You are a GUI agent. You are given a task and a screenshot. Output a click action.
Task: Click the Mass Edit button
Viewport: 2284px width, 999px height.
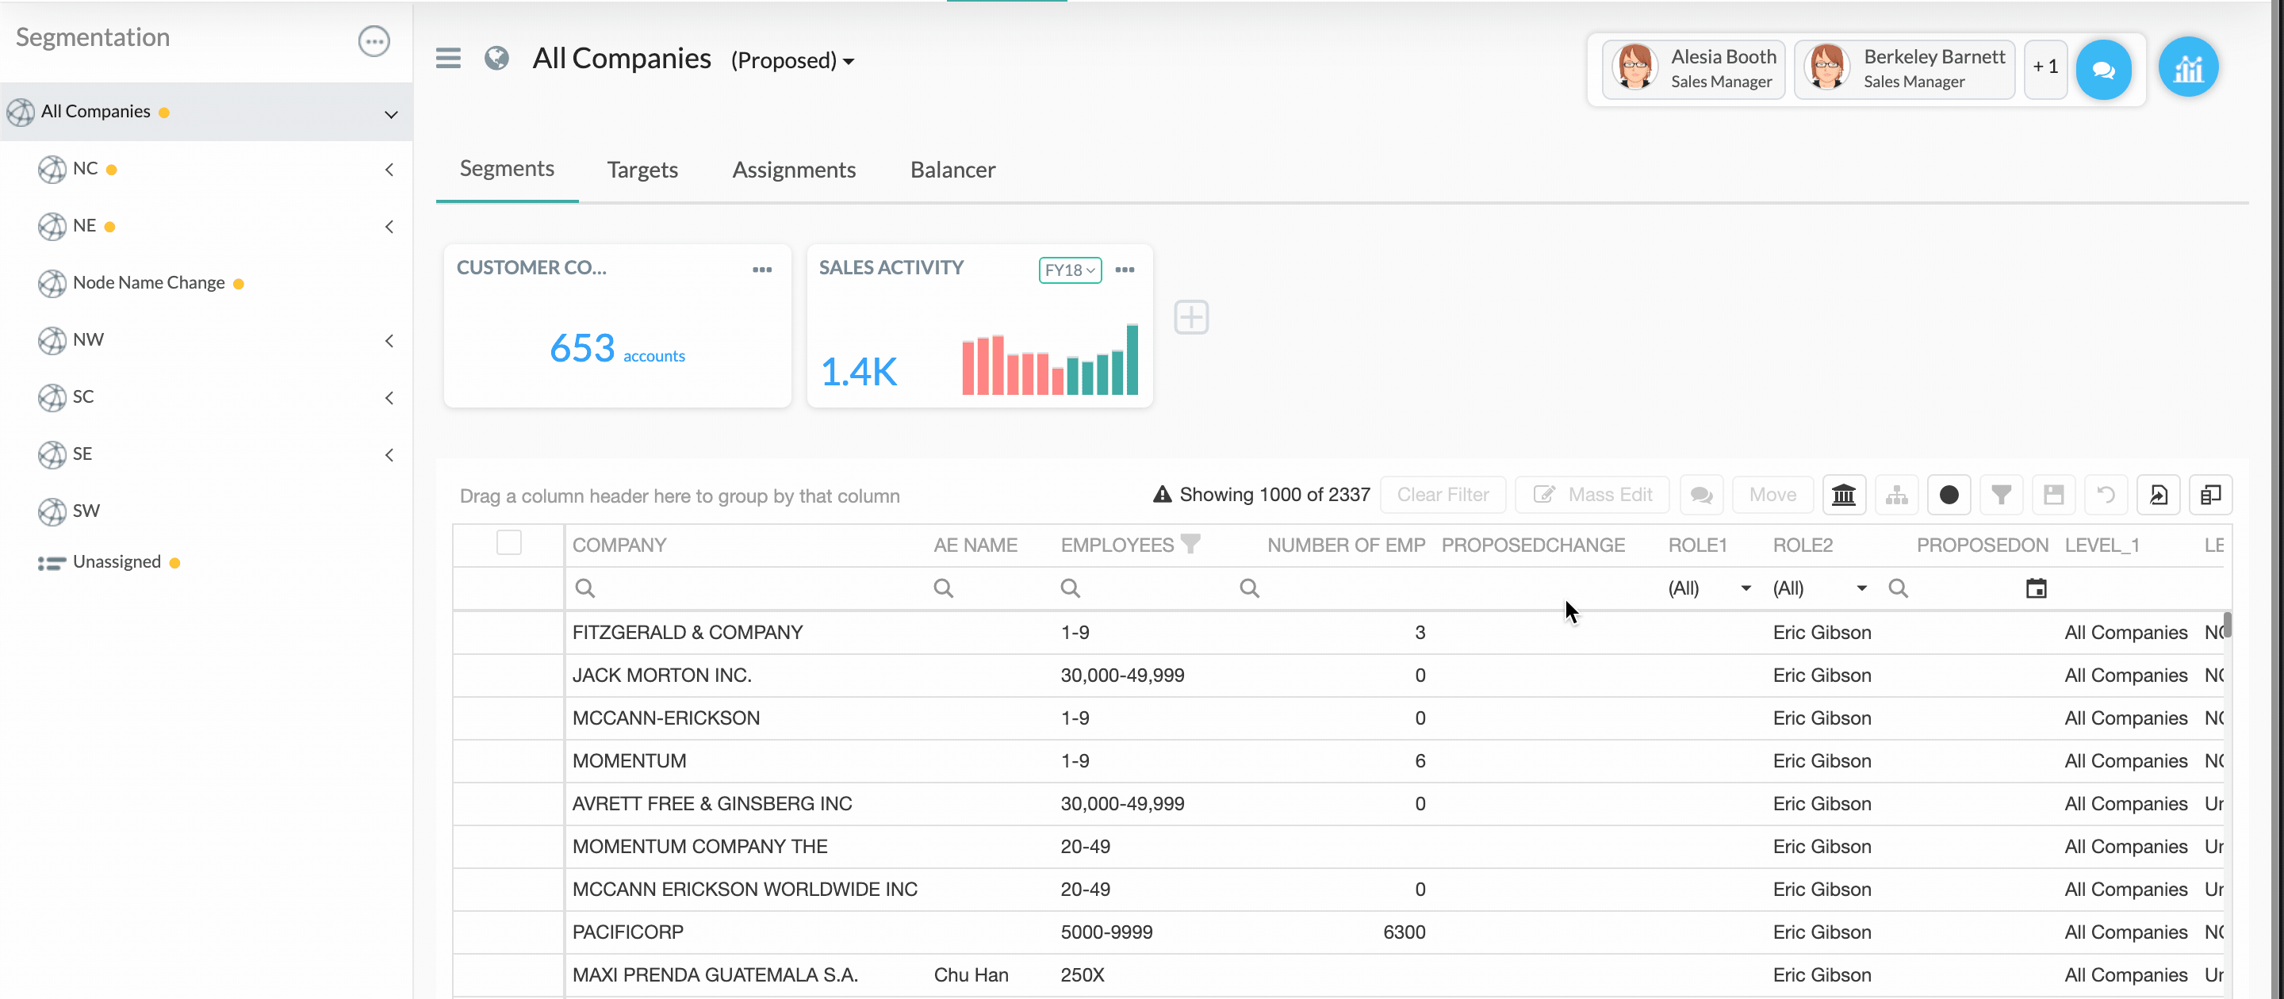pos(1592,495)
